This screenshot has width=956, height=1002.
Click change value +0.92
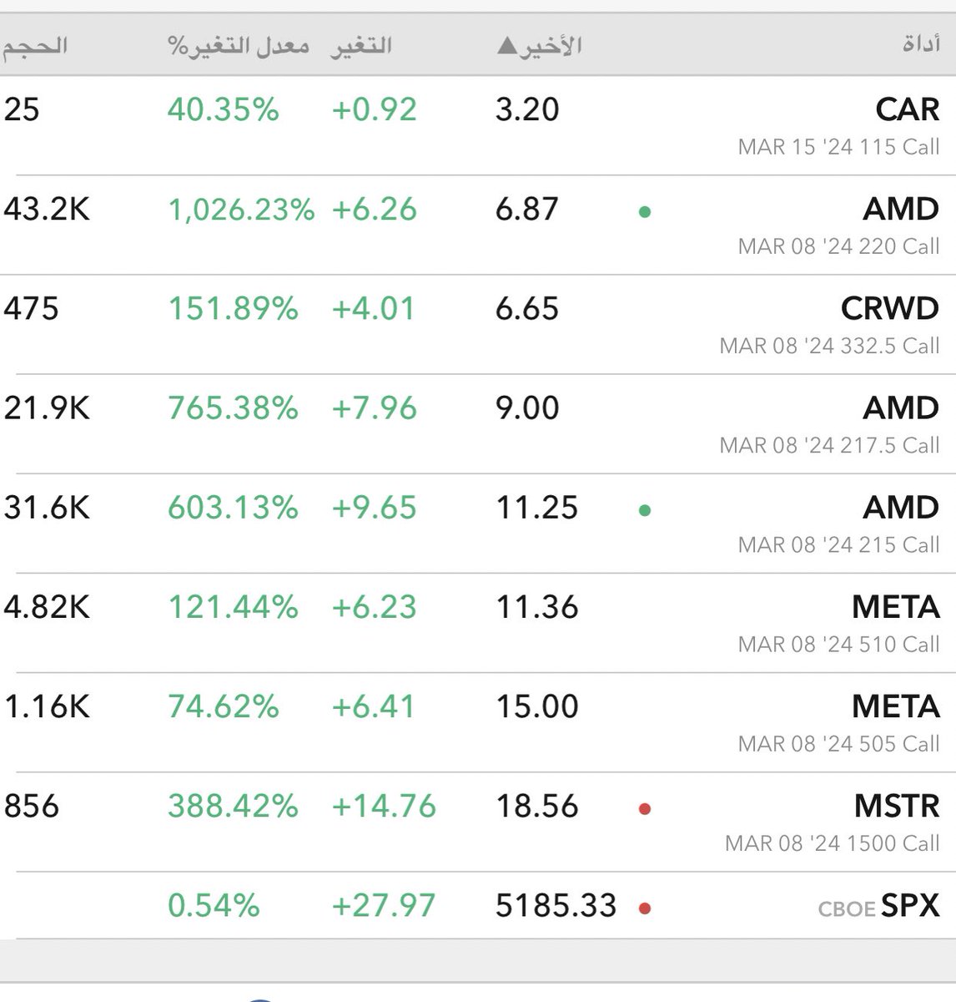(374, 109)
